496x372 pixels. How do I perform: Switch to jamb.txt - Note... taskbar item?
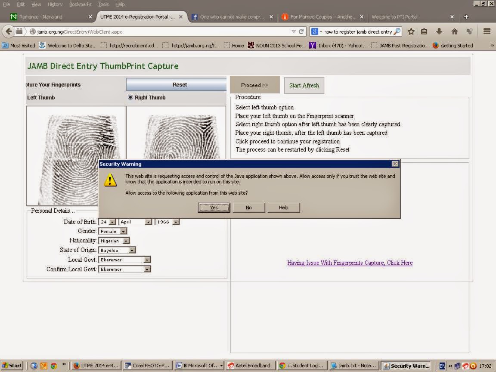coord(353,366)
